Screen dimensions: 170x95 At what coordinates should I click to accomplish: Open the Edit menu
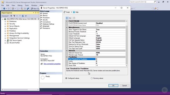point(8,5)
